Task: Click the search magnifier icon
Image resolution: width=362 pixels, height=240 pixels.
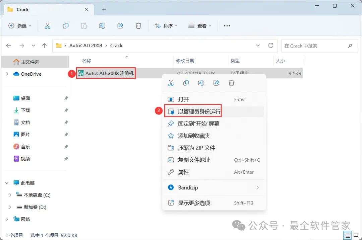Action: [350, 46]
